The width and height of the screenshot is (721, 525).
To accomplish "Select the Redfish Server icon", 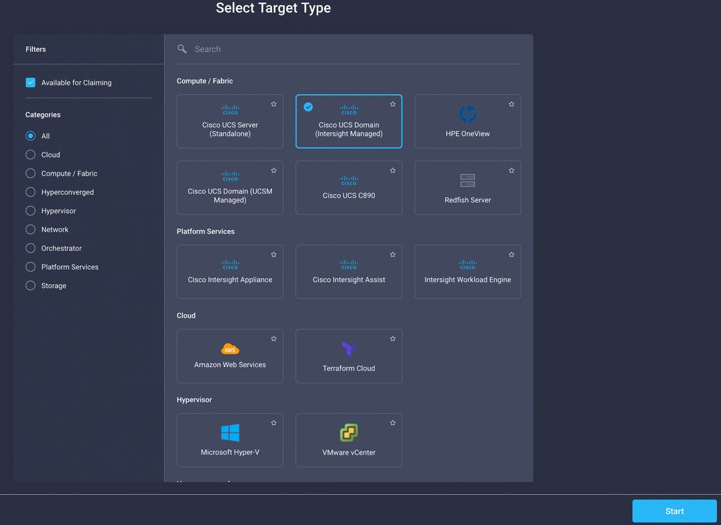I will [467, 180].
